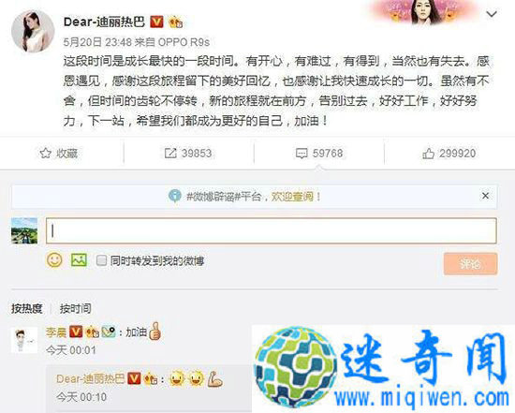Click the repost icon showing 39853
The height and width of the screenshot is (413, 515).
[170, 153]
